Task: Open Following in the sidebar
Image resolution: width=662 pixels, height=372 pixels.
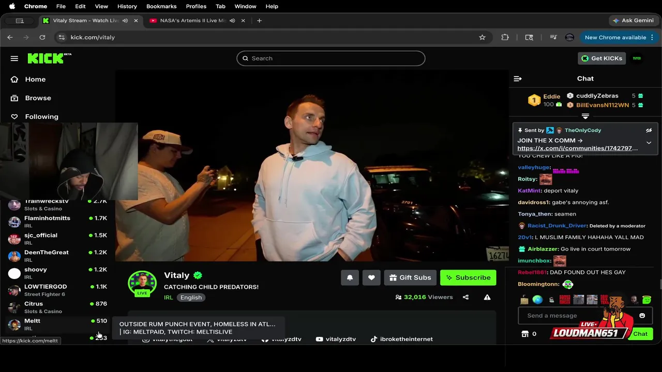Action: [x=41, y=116]
